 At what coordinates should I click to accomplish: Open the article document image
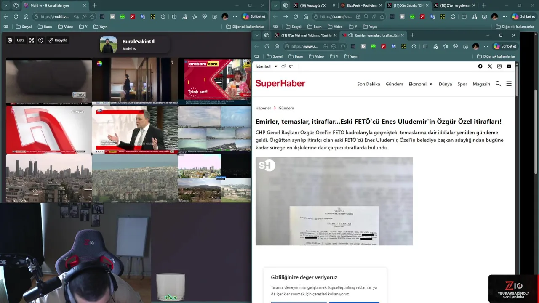tap(334, 201)
